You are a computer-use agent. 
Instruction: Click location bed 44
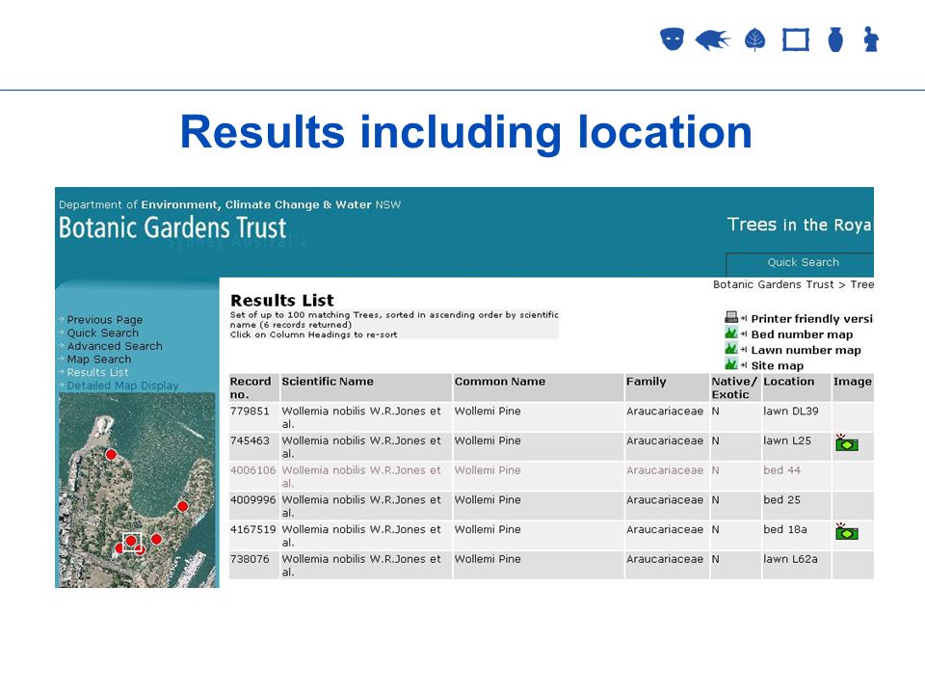pos(782,469)
